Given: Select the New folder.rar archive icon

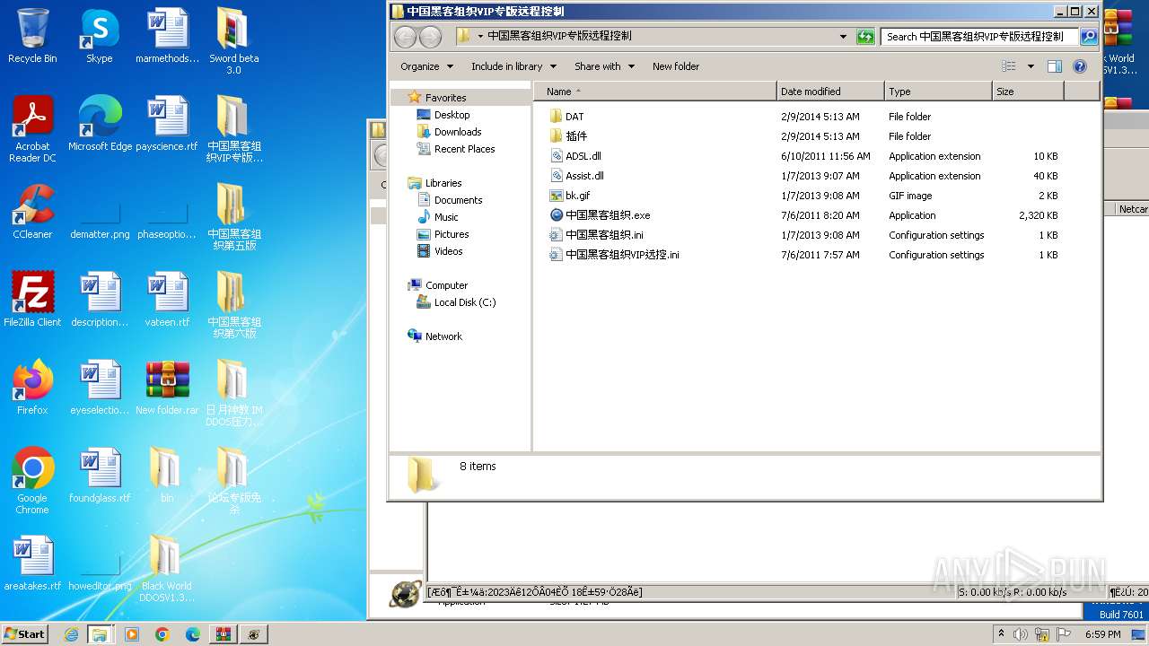Looking at the screenshot, I should [x=167, y=388].
